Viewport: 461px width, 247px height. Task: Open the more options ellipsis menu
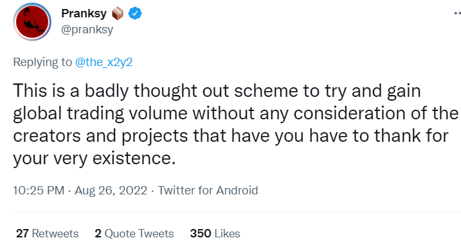(458, 13)
